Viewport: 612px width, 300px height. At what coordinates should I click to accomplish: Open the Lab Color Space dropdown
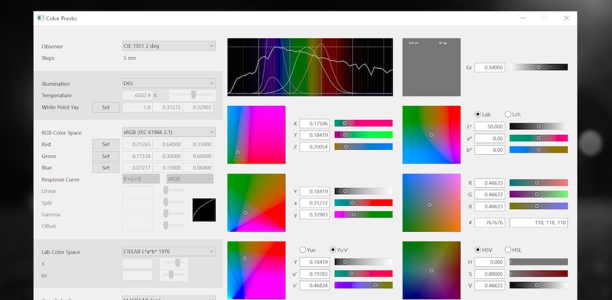click(168, 252)
